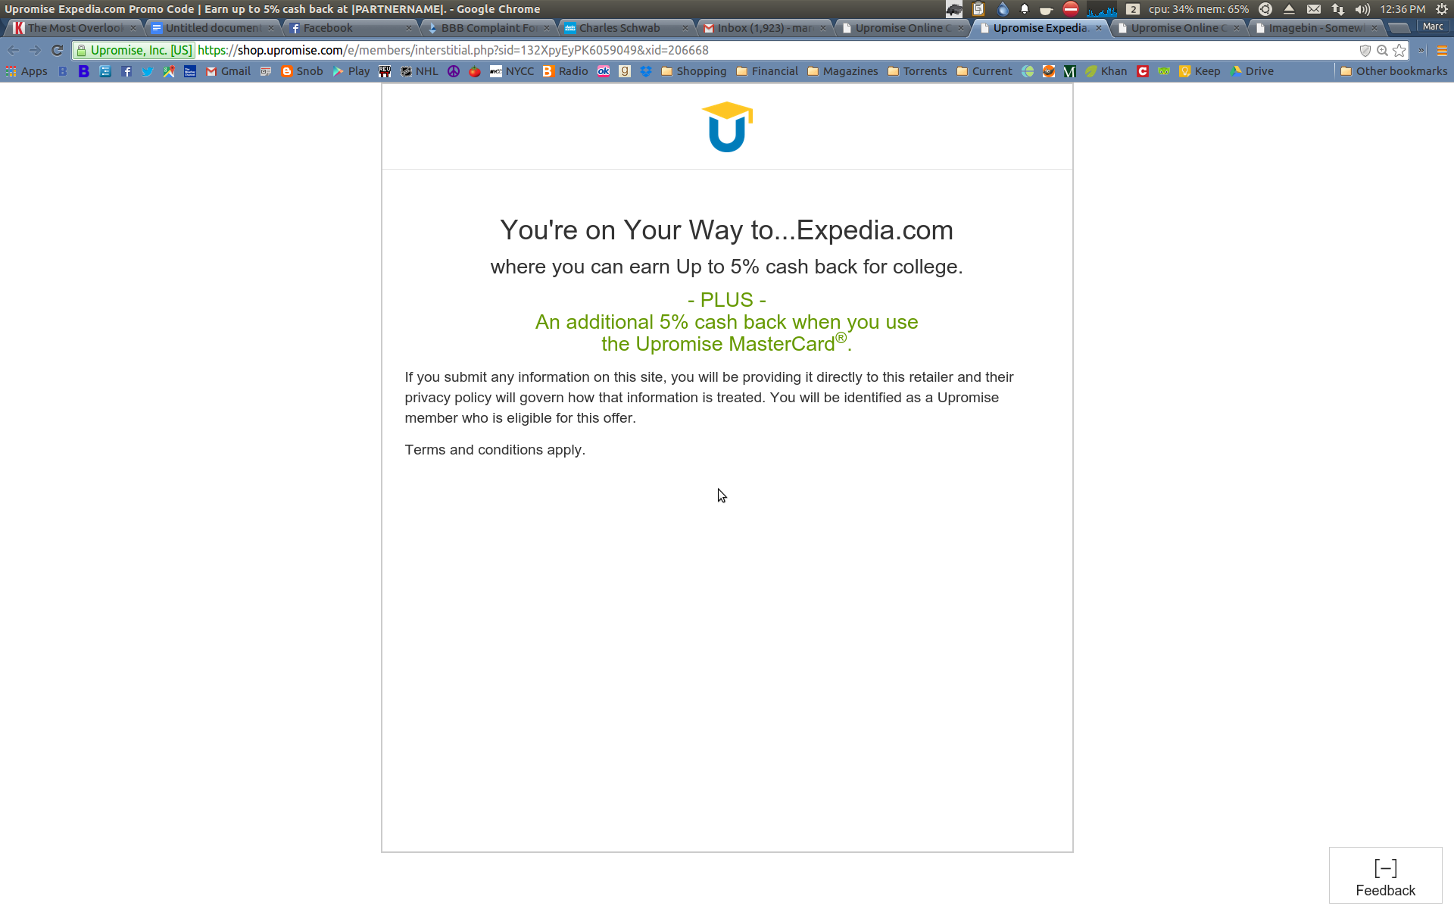The width and height of the screenshot is (1454, 909).
Task: Click the zoom magnifier icon in address bar
Action: click(1382, 51)
